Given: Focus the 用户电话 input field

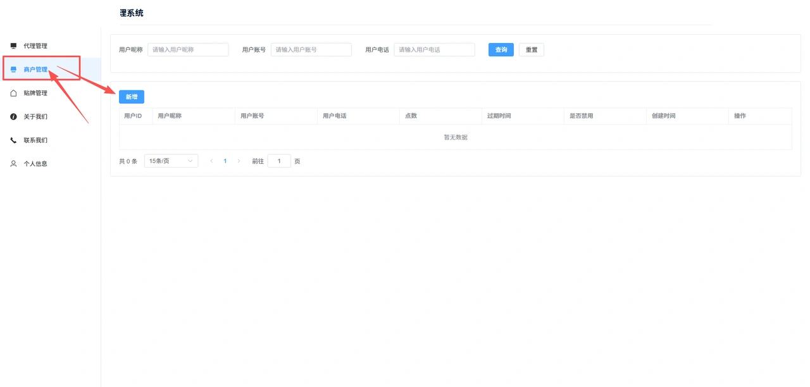Looking at the screenshot, I should pos(434,50).
